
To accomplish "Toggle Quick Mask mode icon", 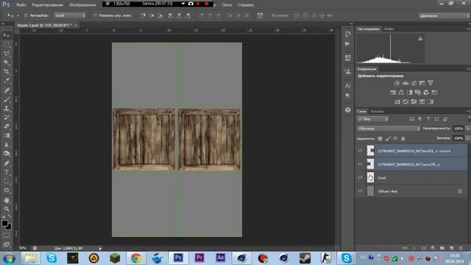I will 7,236.
